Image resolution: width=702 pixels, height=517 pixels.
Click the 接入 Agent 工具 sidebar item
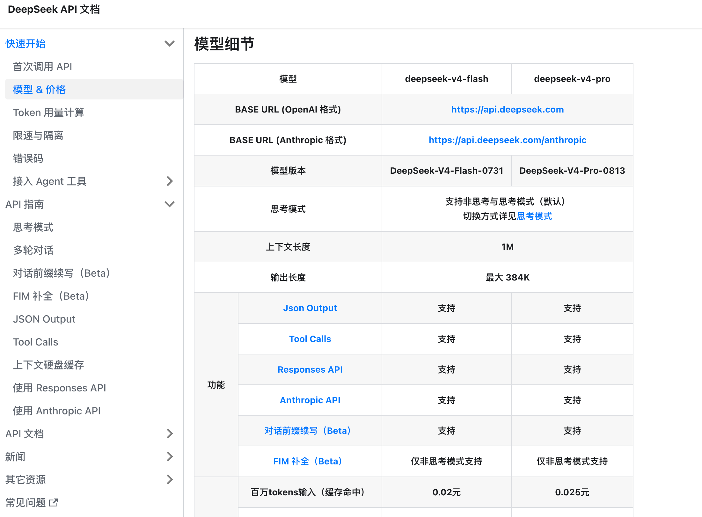tap(50, 181)
